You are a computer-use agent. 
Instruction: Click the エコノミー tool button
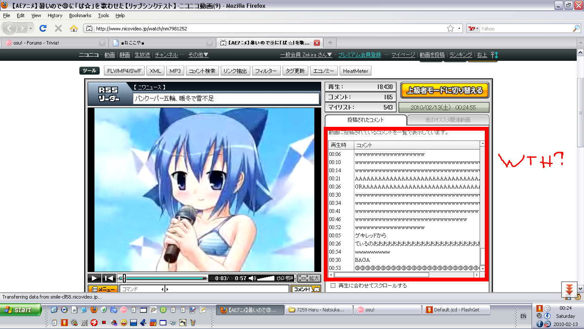tap(324, 71)
